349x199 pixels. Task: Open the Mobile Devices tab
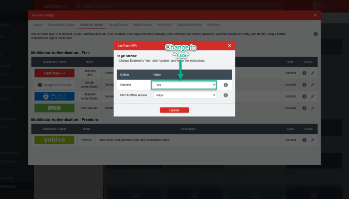pos(143,25)
